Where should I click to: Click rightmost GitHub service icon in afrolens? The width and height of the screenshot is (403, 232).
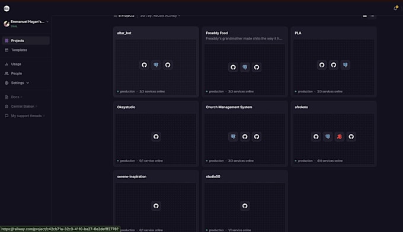(351, 137)
